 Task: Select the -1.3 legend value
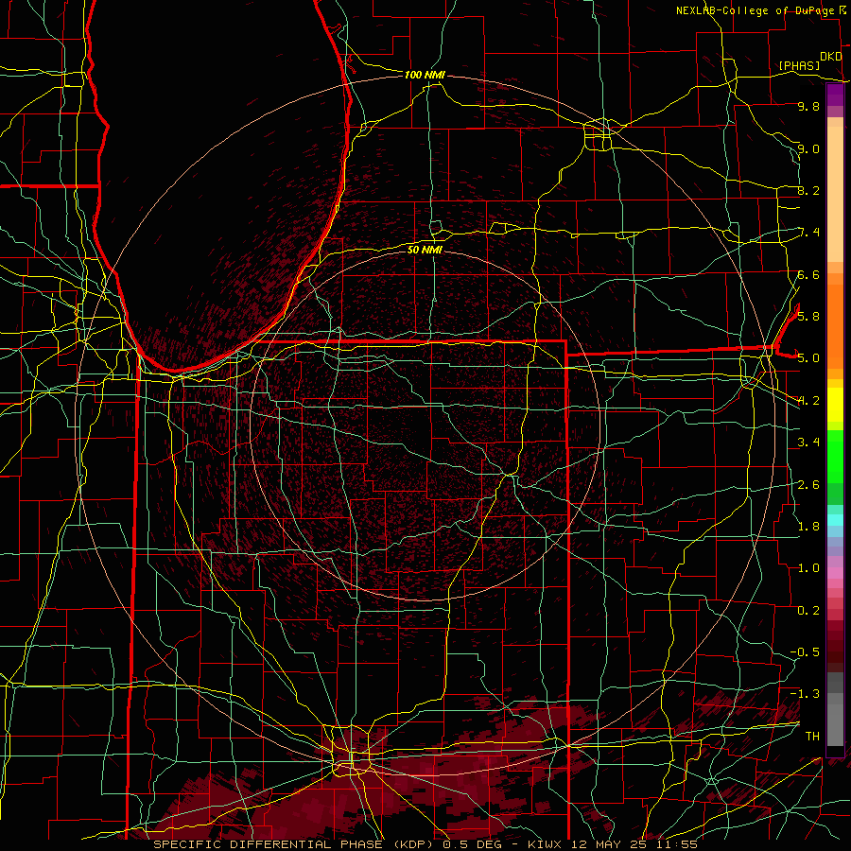(805, 694)
